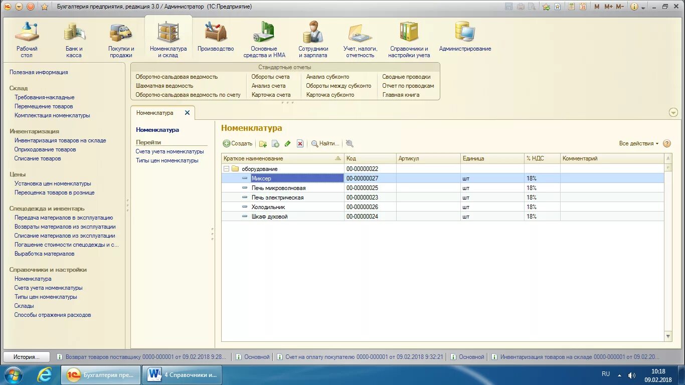
Task: Open the Администрирование section
Action: click(465, 37)
